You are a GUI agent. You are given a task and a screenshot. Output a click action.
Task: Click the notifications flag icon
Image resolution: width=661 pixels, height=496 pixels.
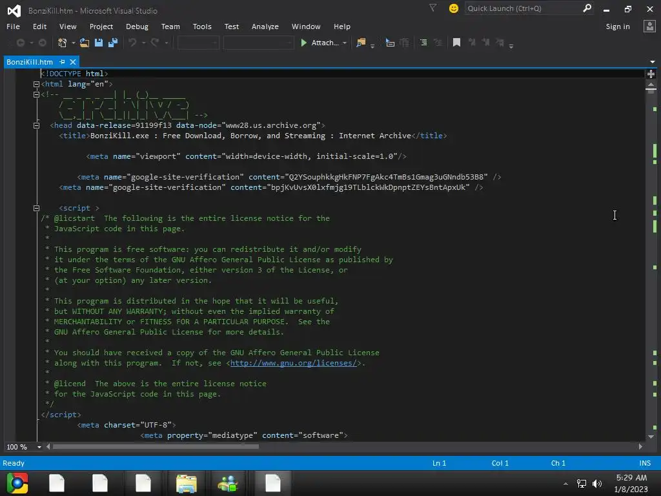click(x=432, y=8)
